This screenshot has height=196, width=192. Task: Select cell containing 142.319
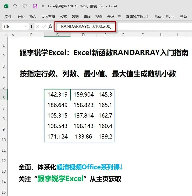click(x=57, y=95)
